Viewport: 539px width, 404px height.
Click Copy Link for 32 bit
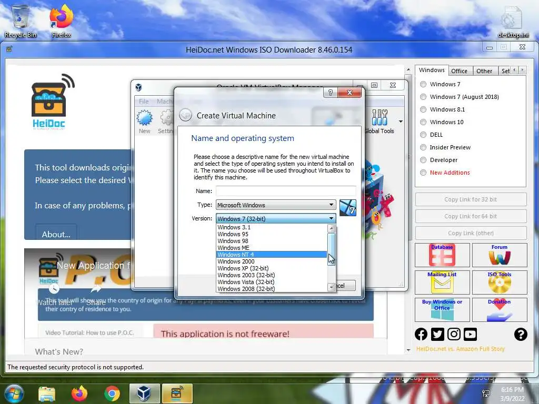point(471,199)
